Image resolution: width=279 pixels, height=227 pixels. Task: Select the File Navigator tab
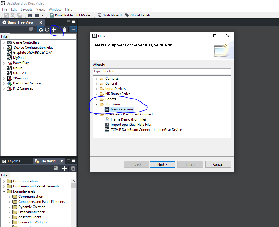[x=49, y=161]
